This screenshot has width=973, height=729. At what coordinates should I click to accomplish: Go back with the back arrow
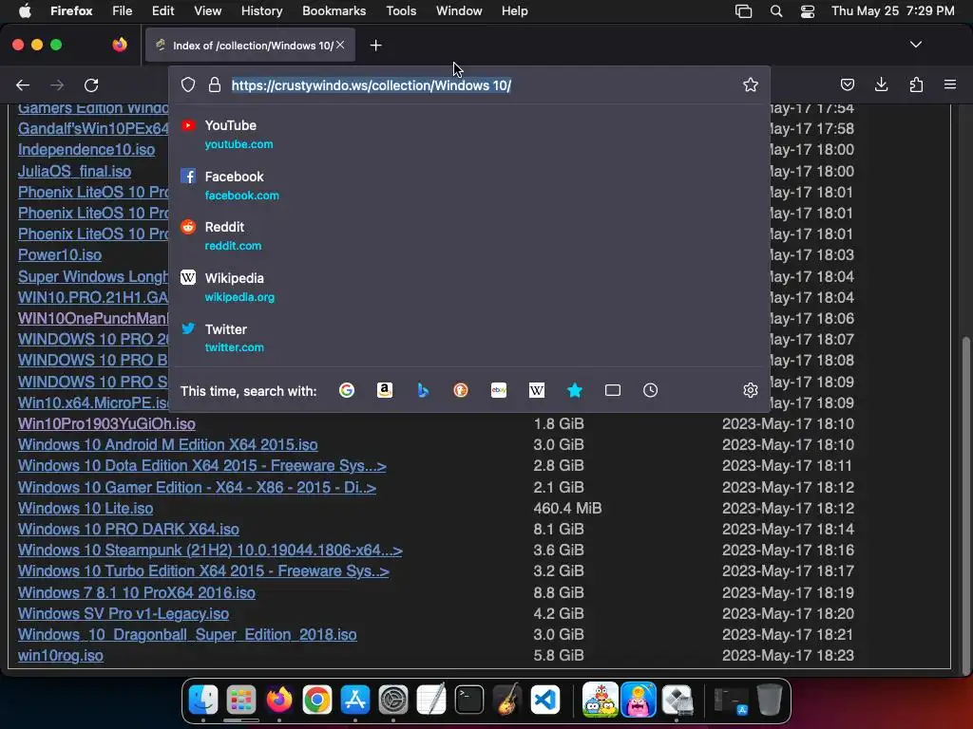point(23,84)
